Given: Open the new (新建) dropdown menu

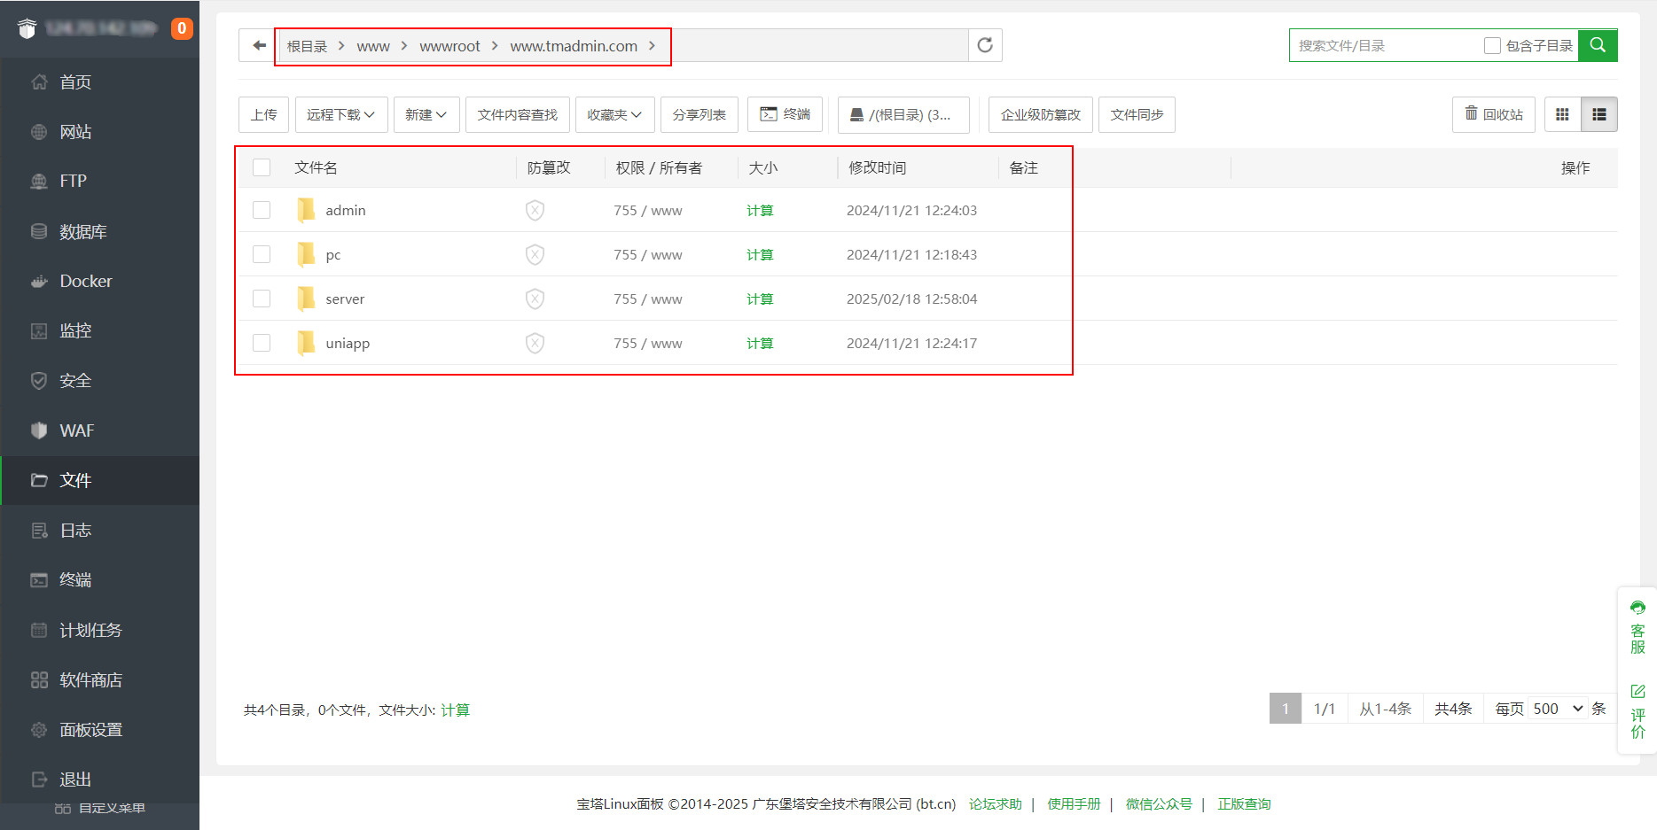Looking at the screenshot, I should (x=426, y=114).
